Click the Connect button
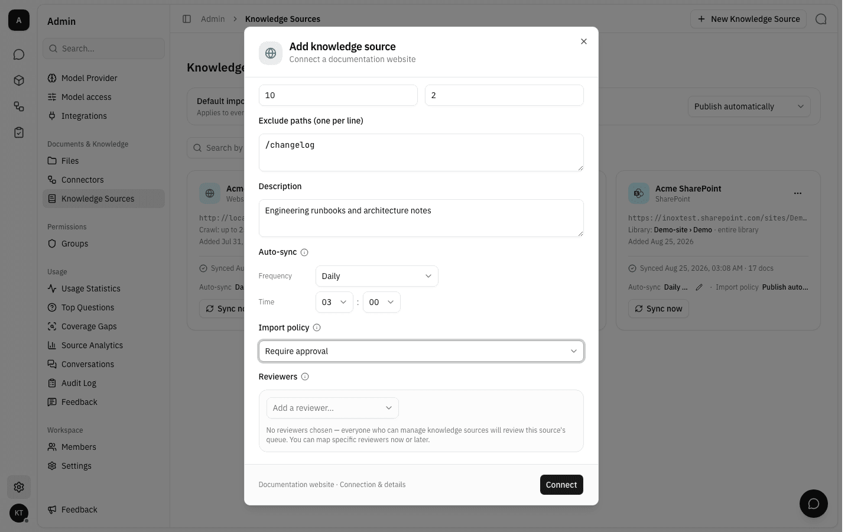Image resolution: width=851 pixels, height=532 pixels. point(561,485)
